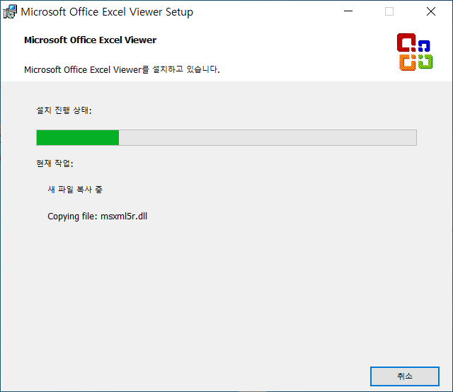Viewport: 453px width, 392px height.
Task: Minimize the Setup window
Action: [348, 11]
